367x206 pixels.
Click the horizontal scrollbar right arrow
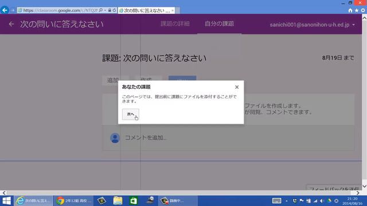(358, 193)
